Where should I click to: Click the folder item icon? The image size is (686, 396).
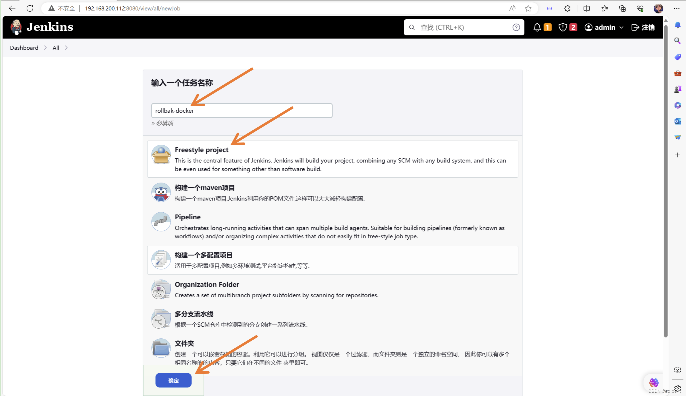pos(161,348)
